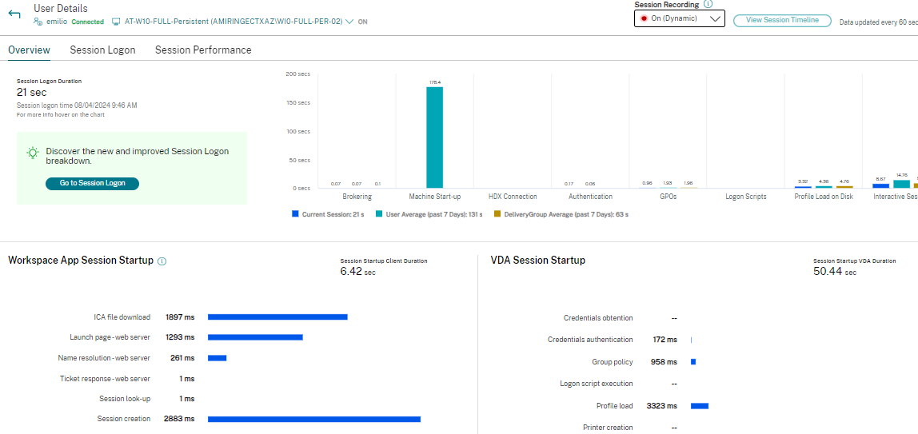Click View Session Timeline button
The image size is (918, 434).
[x=781, y=20]
